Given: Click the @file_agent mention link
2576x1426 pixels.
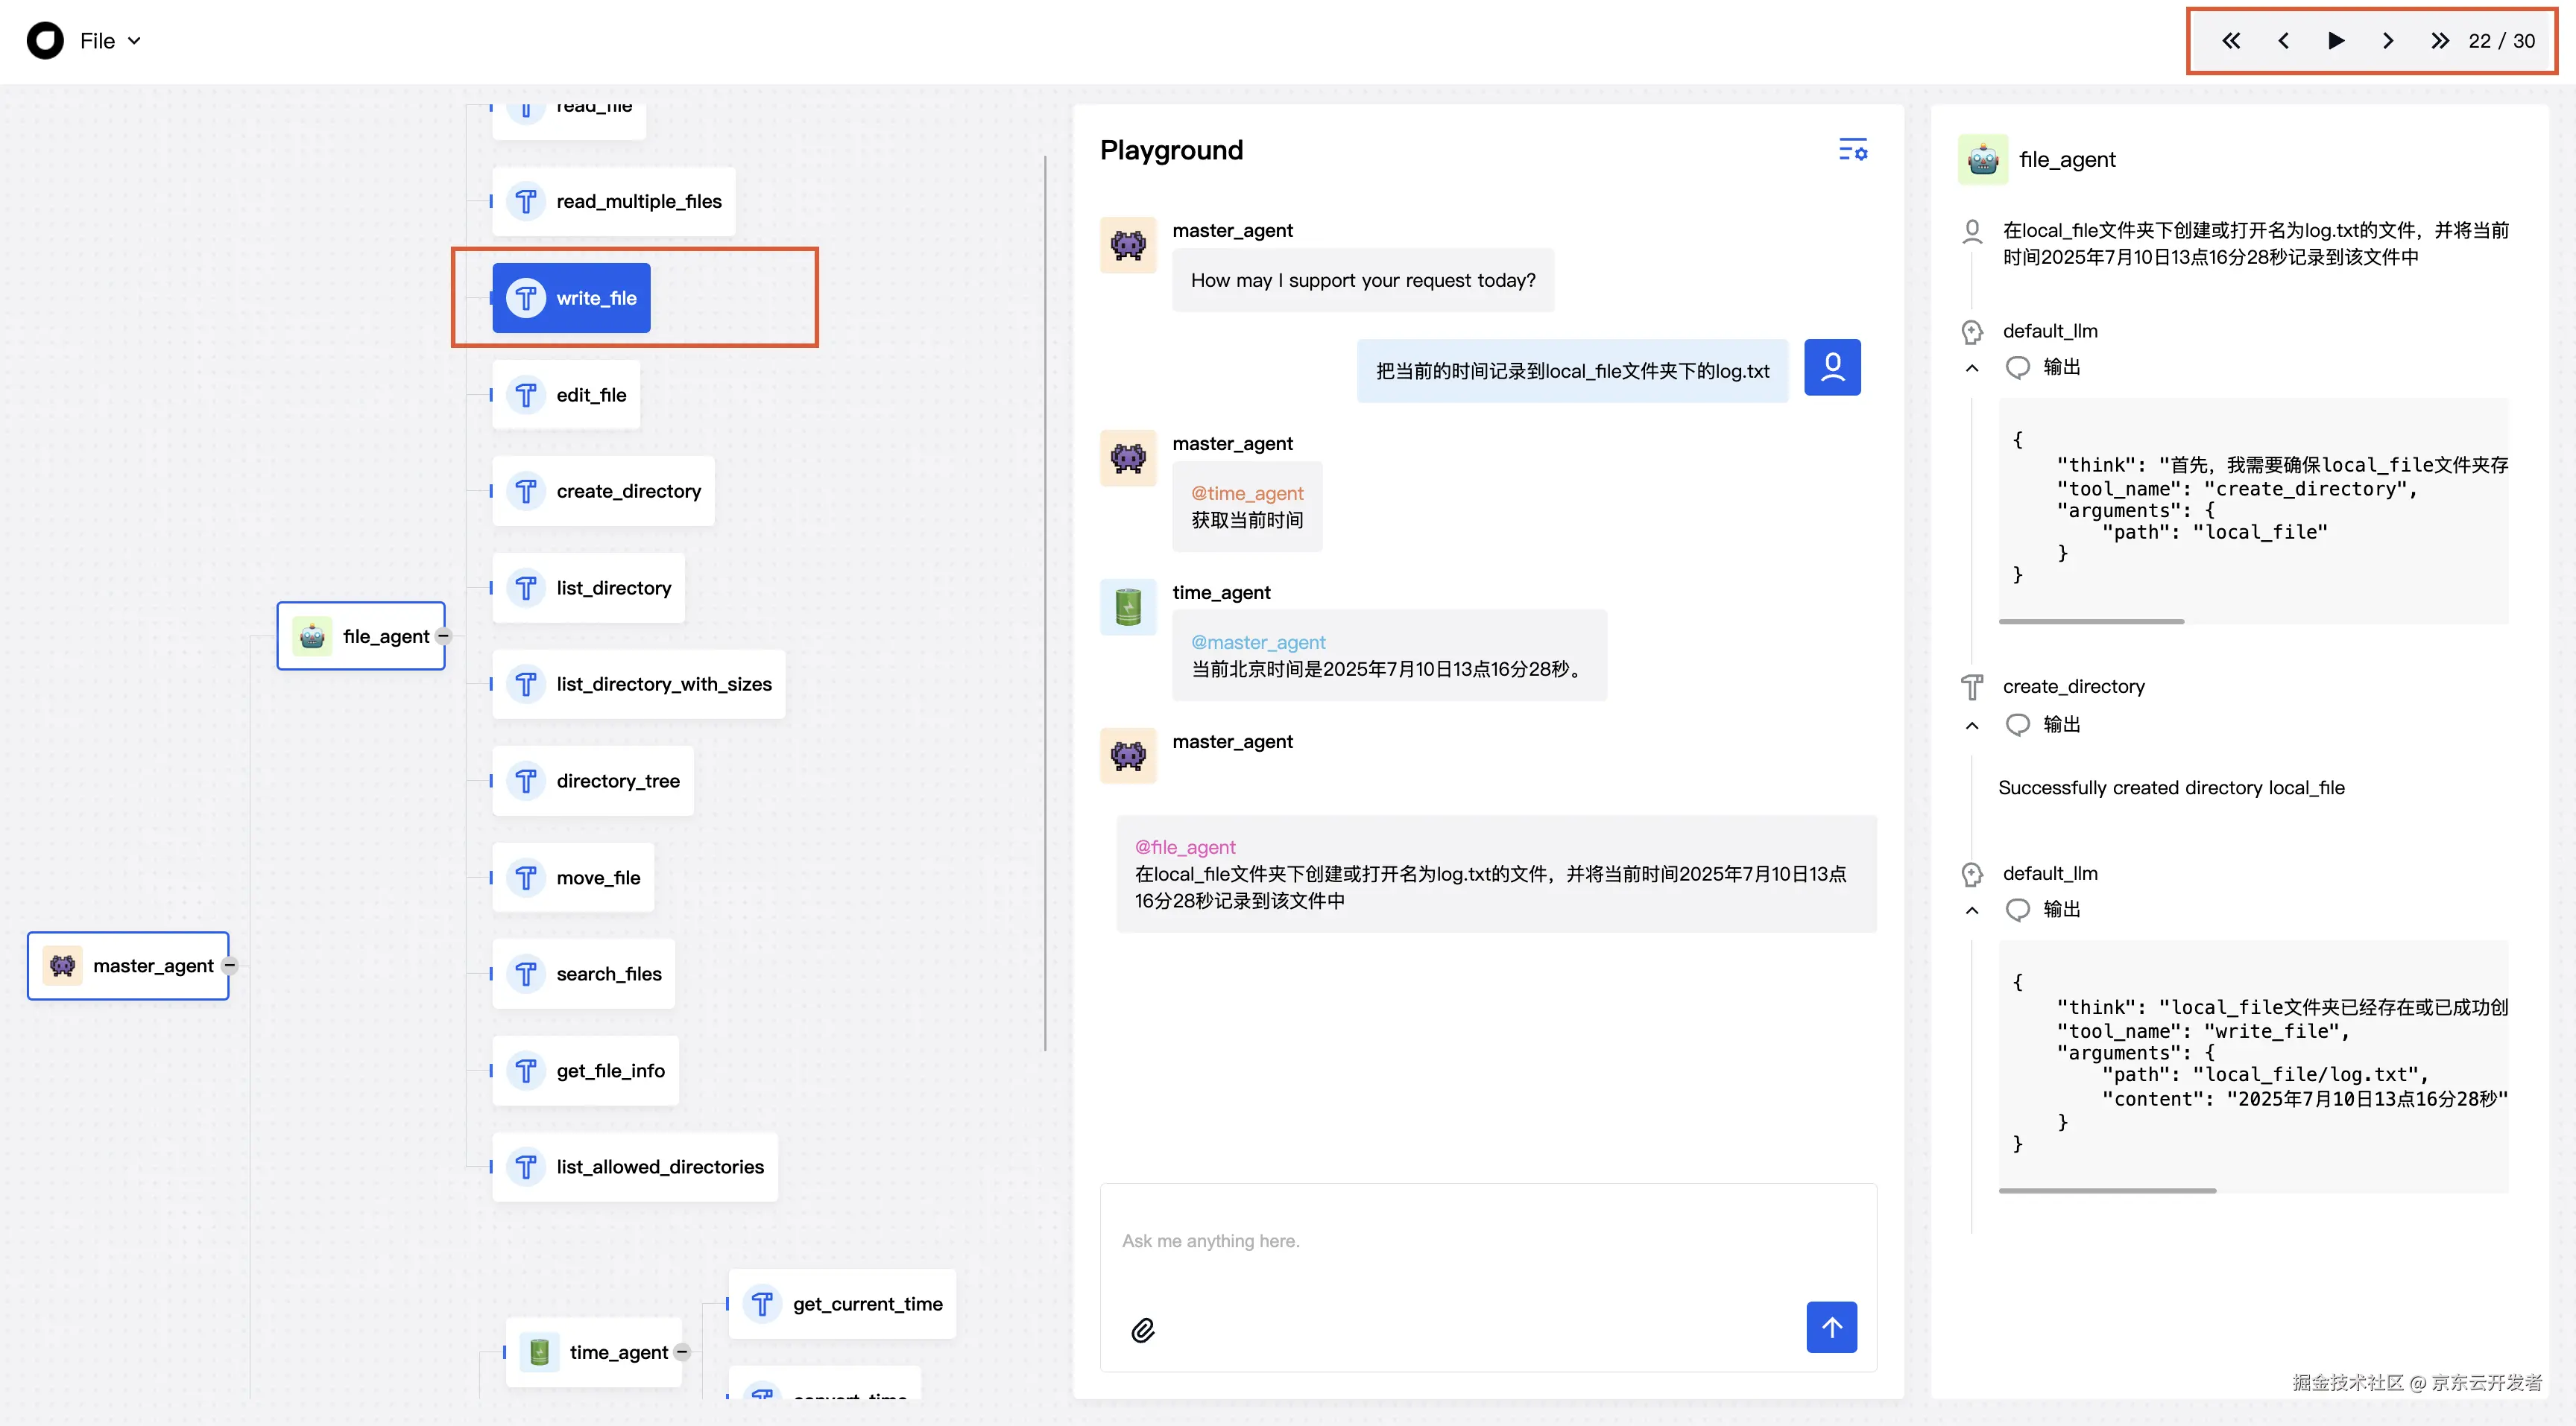Looking at the screenshot, I should (1185, 847).
